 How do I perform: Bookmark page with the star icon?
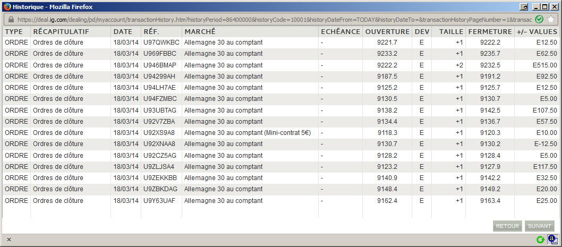pos(551,19)
